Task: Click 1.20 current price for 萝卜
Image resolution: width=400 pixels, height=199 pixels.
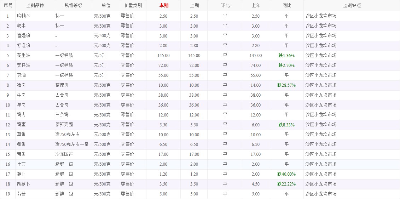Action: click(x=163, y=174)
